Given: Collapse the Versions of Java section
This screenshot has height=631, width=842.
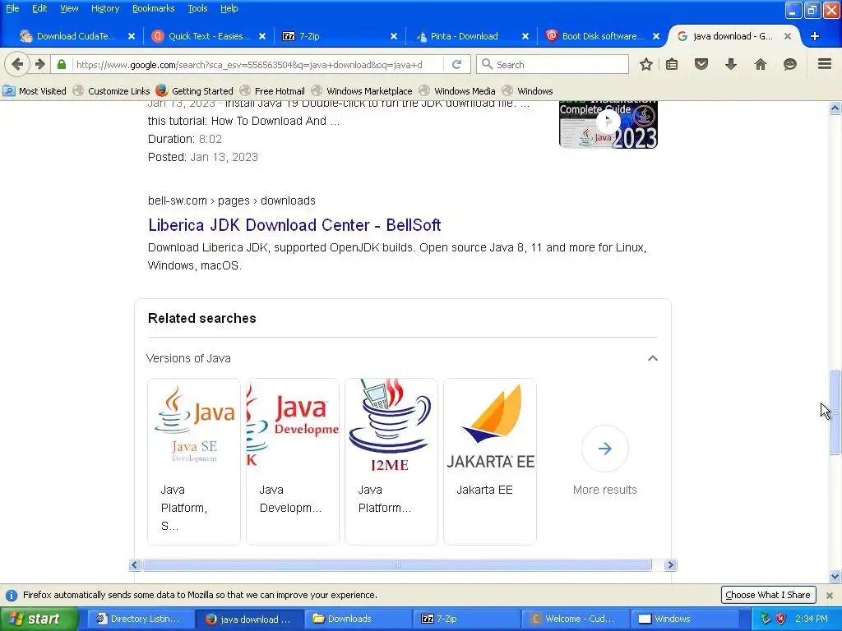Looking at the screenshot, I should tap(652, 358).
